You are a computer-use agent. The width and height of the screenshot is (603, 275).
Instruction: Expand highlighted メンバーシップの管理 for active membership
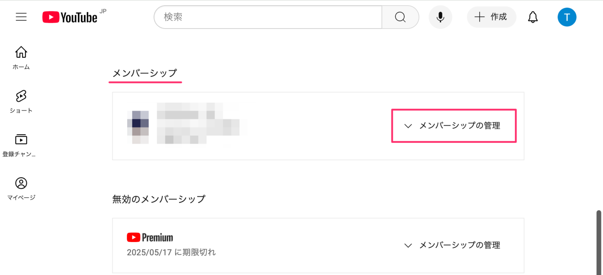pyautogui.click(x=460, y=126)
